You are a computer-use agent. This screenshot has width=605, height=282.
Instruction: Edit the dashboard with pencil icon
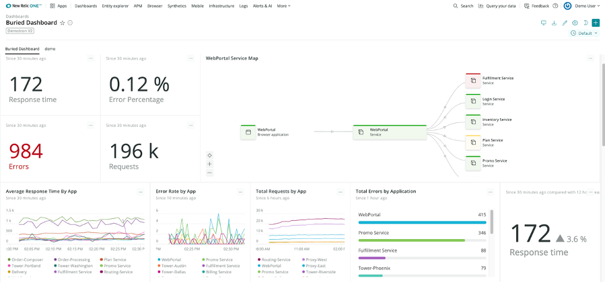tap(565, 23)
